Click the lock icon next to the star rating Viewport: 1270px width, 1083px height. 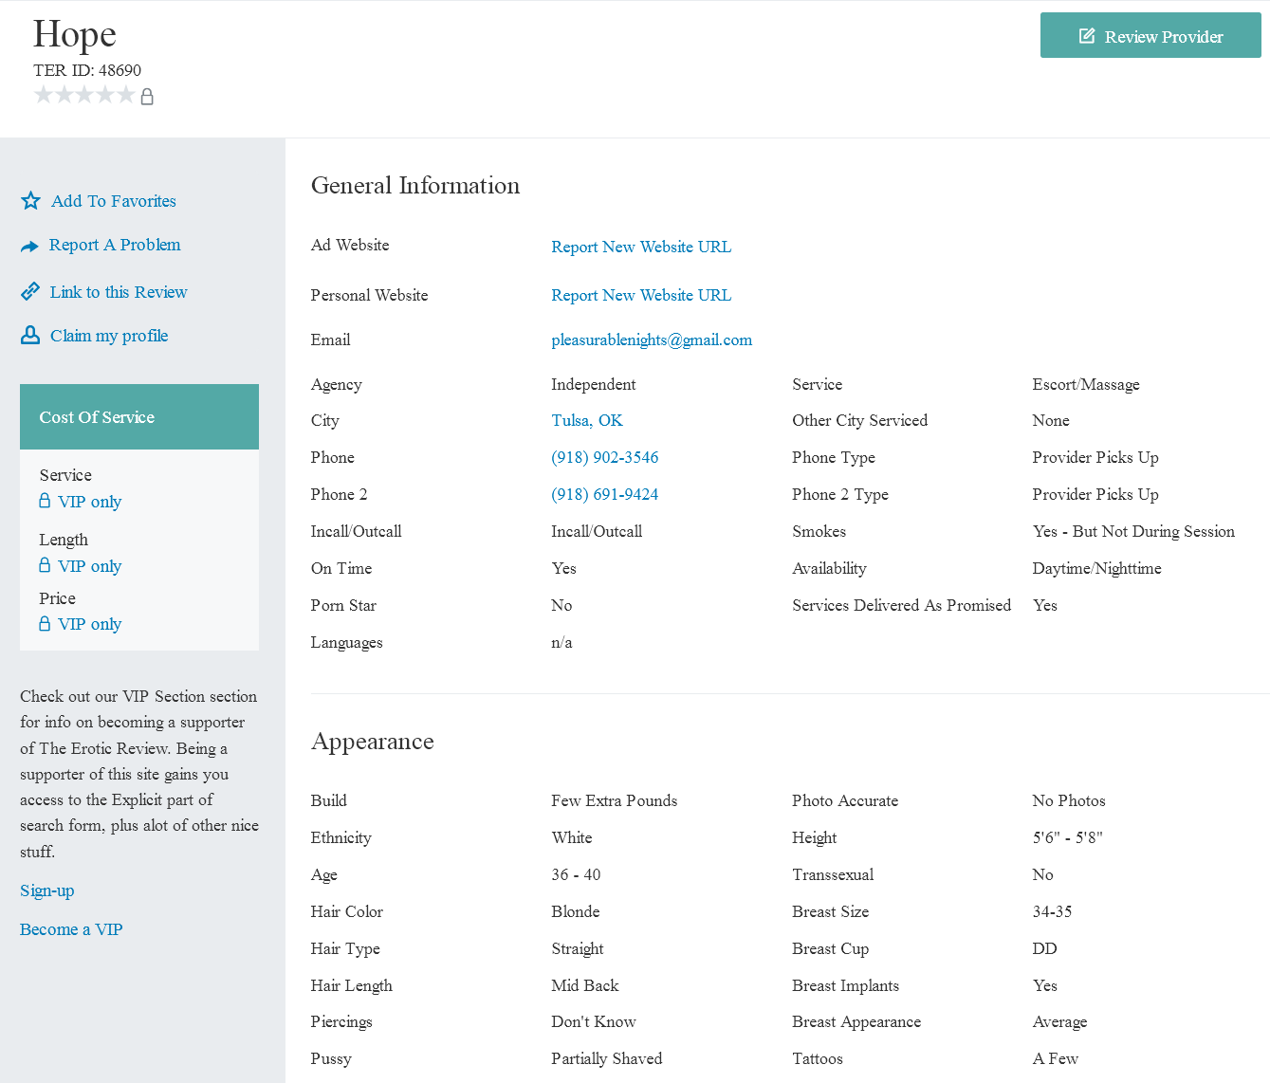tap(147, 97)
